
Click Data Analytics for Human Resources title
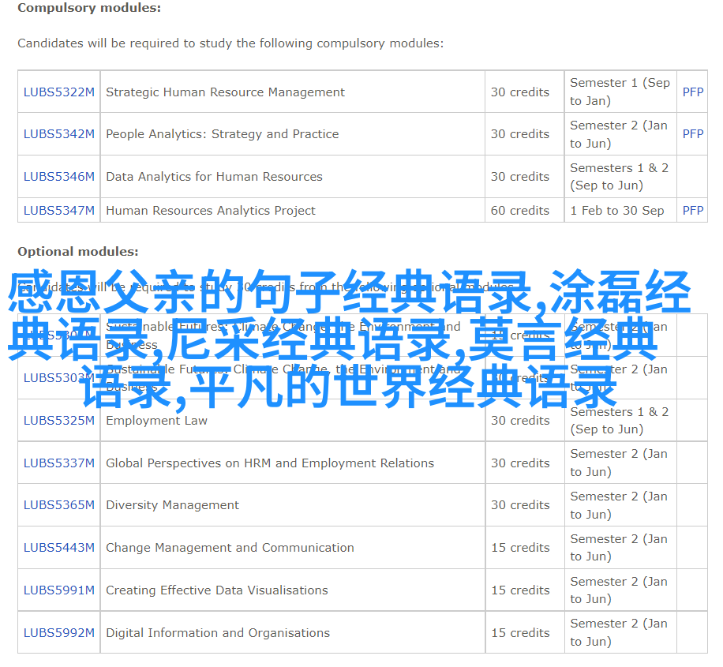click(x=214, y=177)
